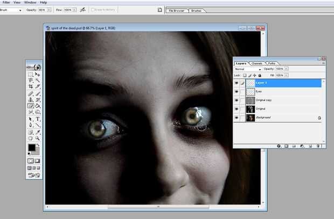334x219 pixels.
Task: Select the Brush tool in toolbox
Action: coord(38,93)
